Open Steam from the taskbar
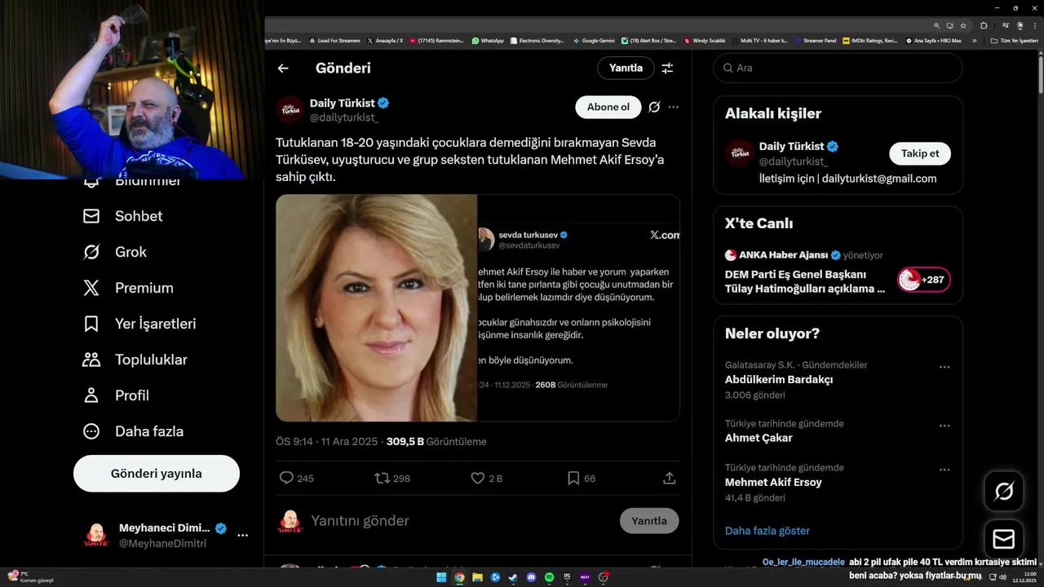 point(513,577)
